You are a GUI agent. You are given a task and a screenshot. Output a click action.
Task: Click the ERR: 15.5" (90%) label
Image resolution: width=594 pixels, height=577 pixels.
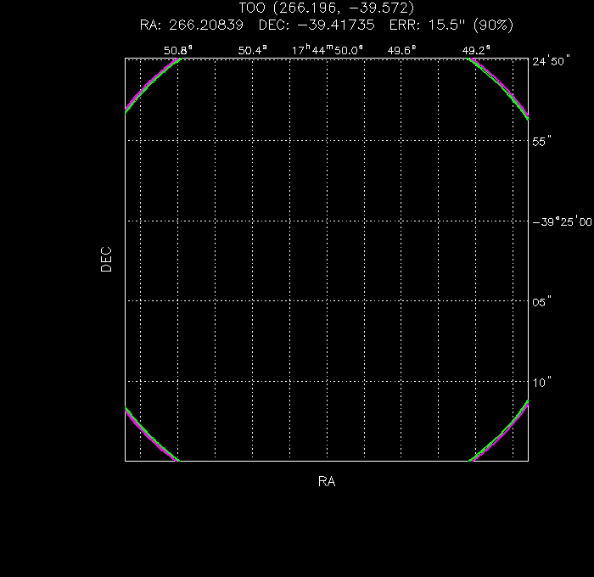(451, 25)
